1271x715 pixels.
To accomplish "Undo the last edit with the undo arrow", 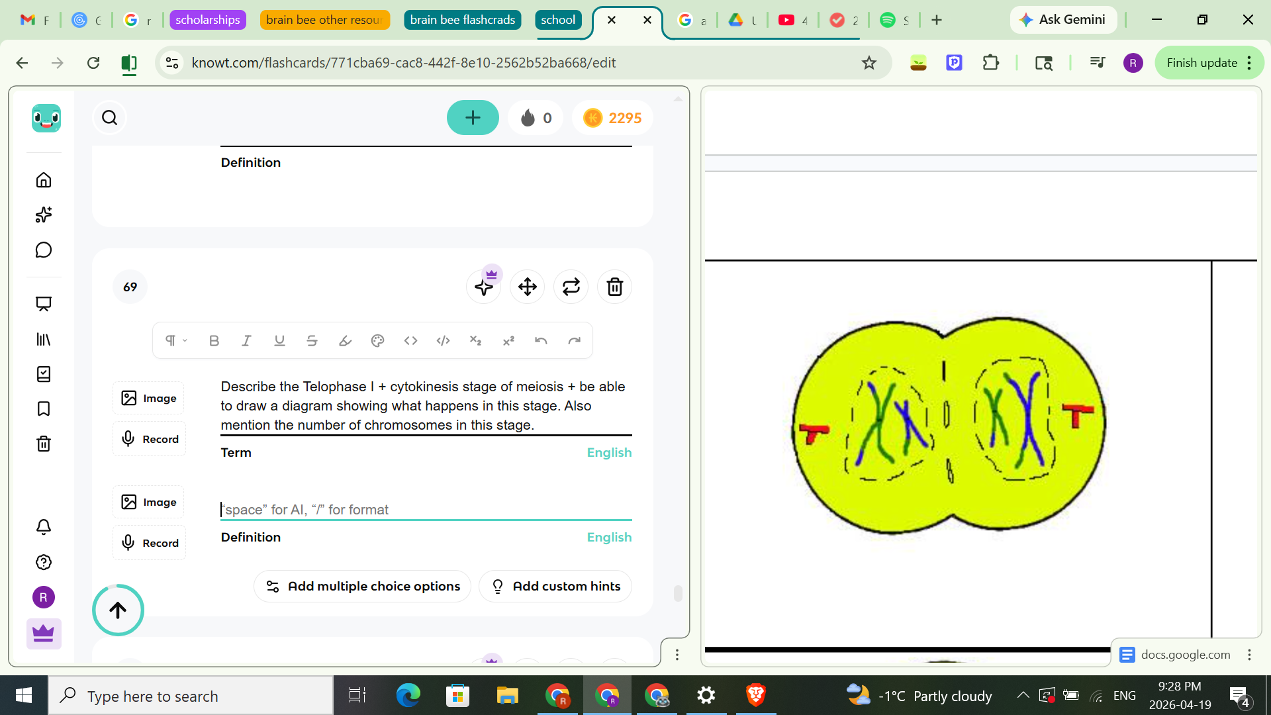I will tap(541, 340).
